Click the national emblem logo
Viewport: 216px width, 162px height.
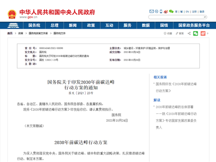[12, 13]
